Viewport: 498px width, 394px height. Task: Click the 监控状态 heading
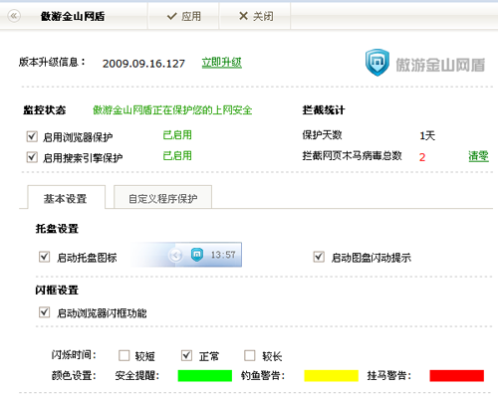45,110
